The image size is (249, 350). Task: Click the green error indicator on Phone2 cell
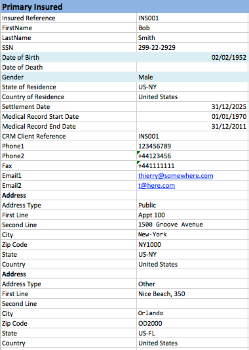138,152
